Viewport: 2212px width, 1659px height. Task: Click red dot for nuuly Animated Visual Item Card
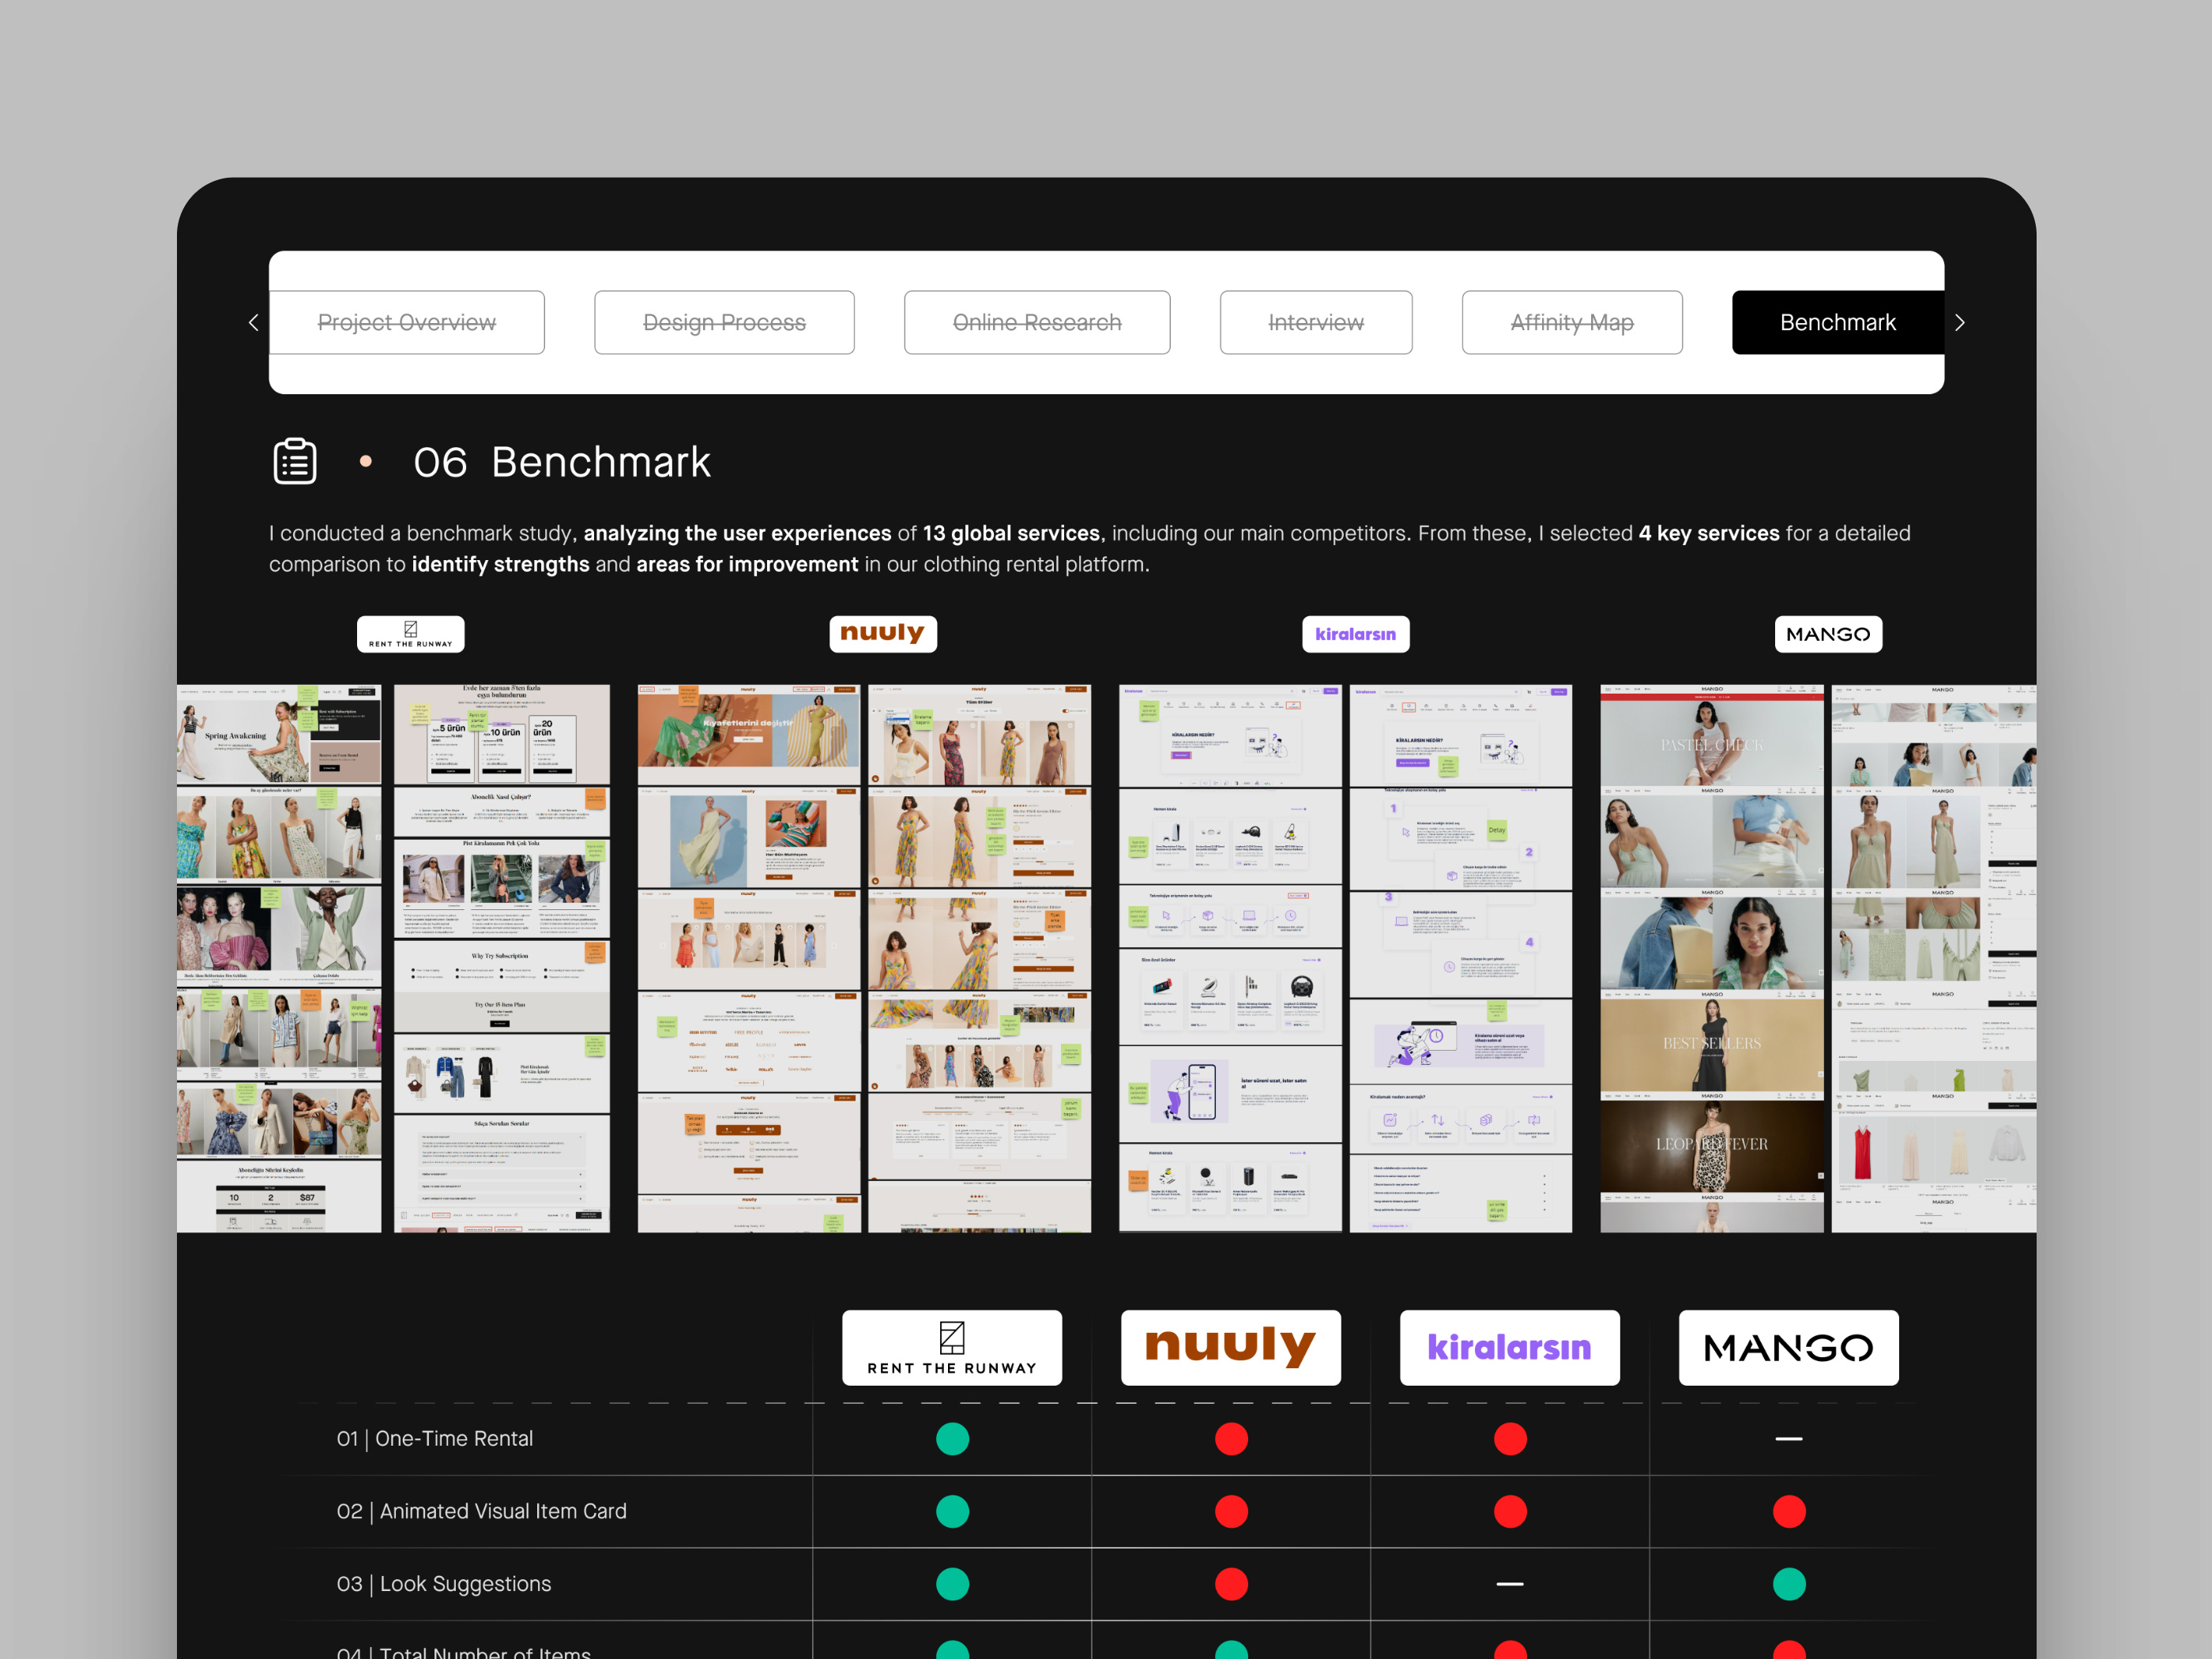pyautogui.click(x=1231, y=1511)
